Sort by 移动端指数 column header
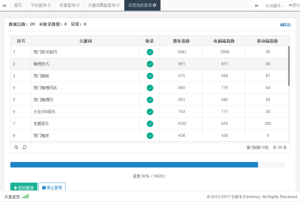The height and width of the screenshot is (202, 300). [267, 41]
